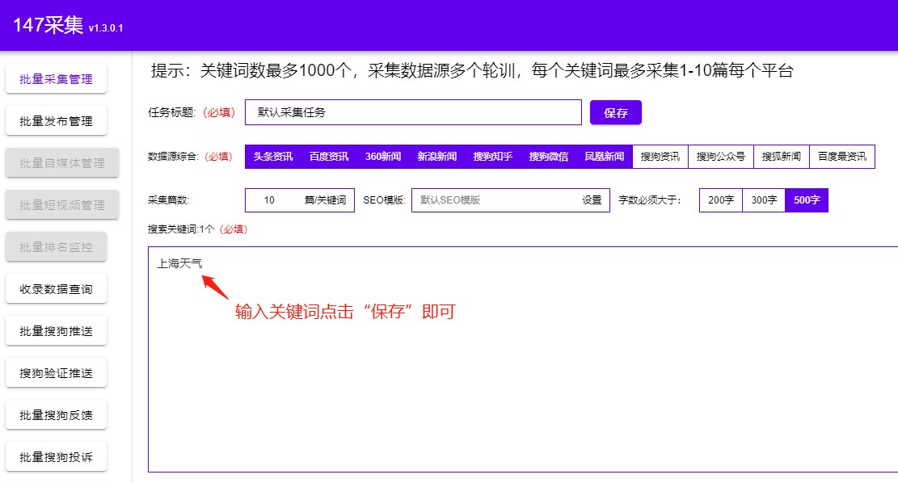The image size is (898, 483).
Task: Enable the 百度最资讯 data source
Action: pyautogui.click(x=842, y=156)
